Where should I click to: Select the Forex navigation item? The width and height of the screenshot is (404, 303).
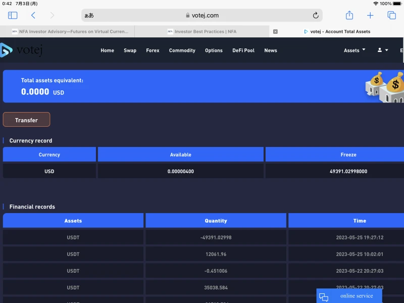click(x=153, y=50)
